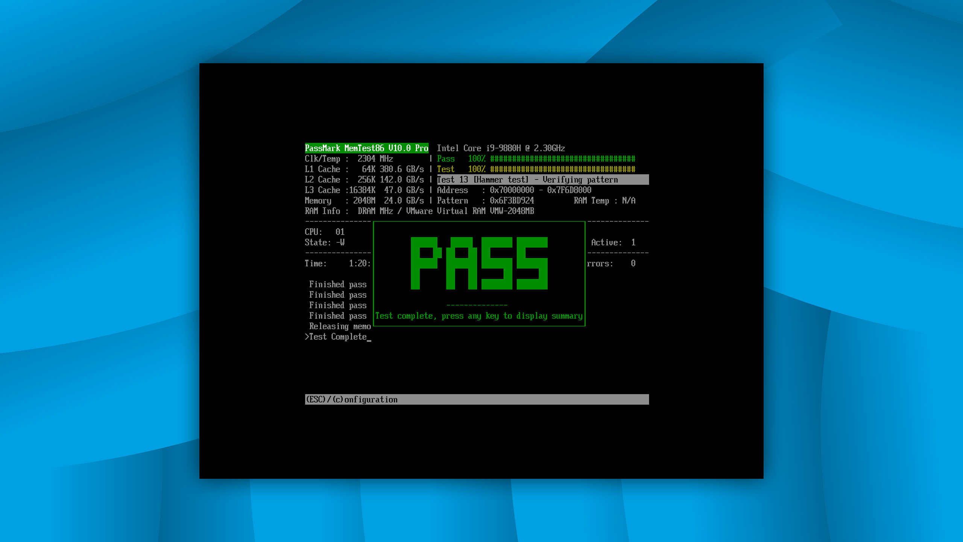Click the Pass 100% progress bar

pyautogui.click(x=536, y=159)
